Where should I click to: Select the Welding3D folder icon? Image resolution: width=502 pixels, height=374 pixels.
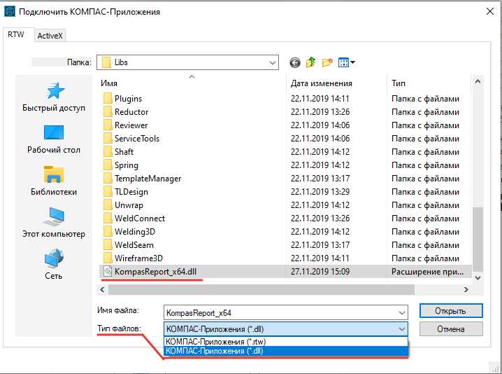point(108,232)
